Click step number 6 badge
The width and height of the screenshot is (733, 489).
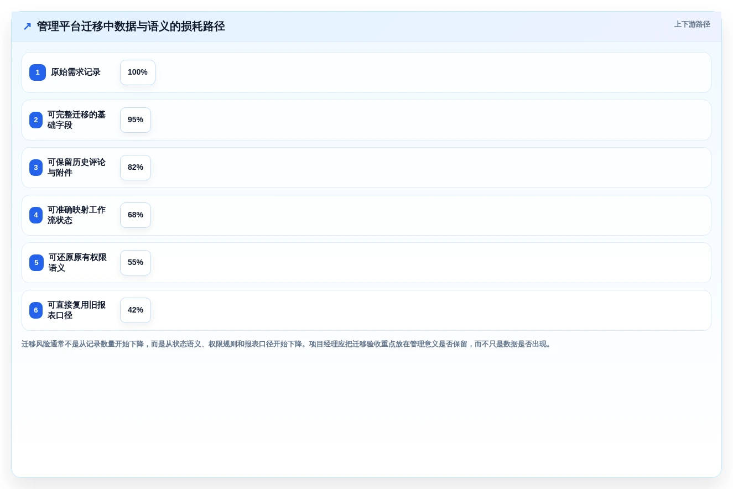click(36, 310)
